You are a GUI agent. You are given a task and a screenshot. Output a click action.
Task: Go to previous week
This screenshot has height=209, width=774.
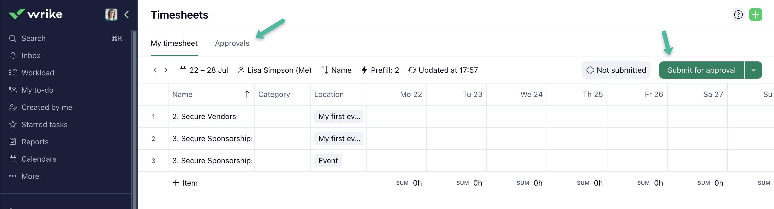click(x=155, y=70)
